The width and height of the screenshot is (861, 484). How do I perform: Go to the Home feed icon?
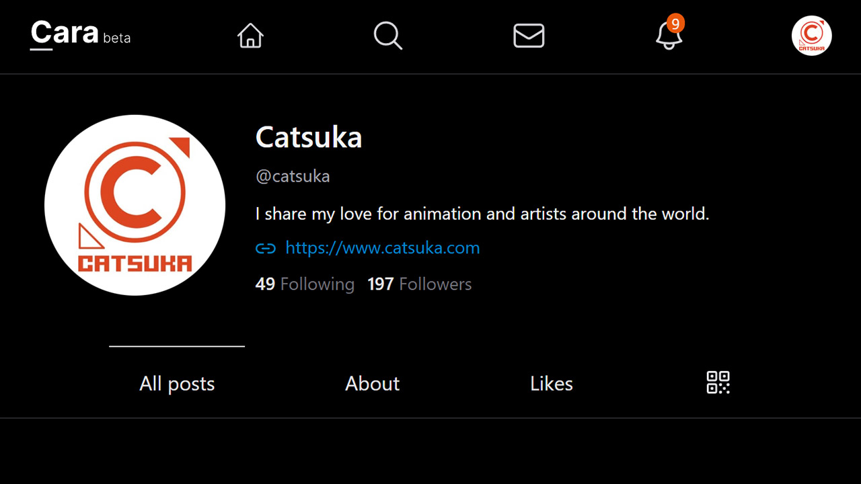point(250,36)
